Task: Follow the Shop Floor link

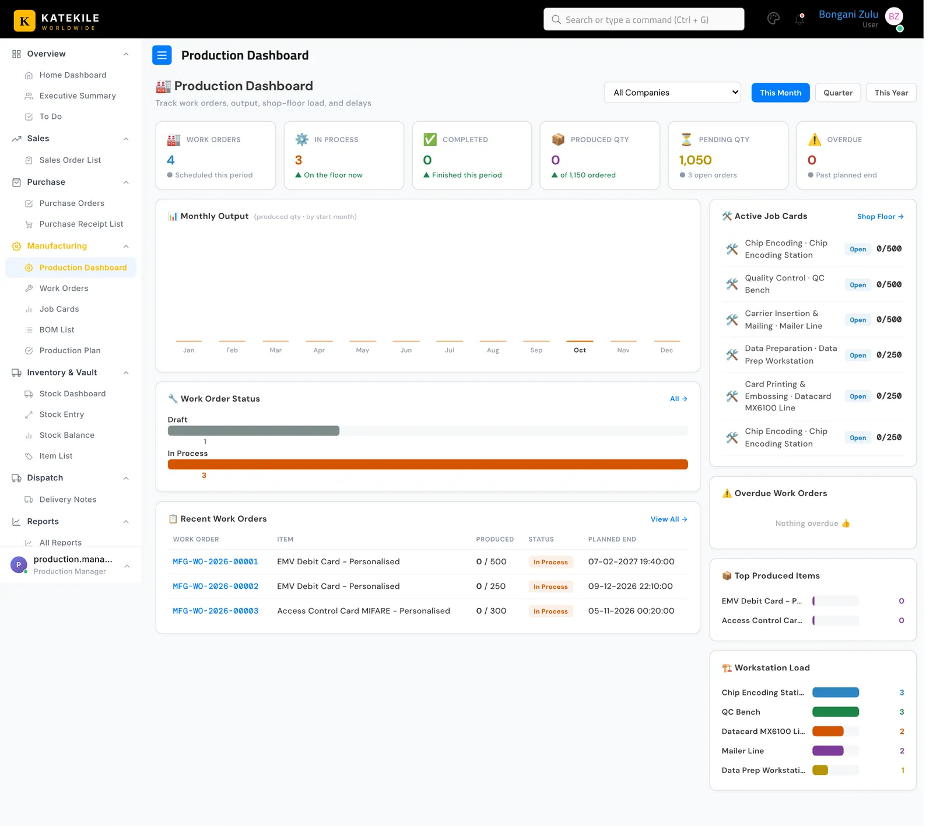Action: (880, 217)
